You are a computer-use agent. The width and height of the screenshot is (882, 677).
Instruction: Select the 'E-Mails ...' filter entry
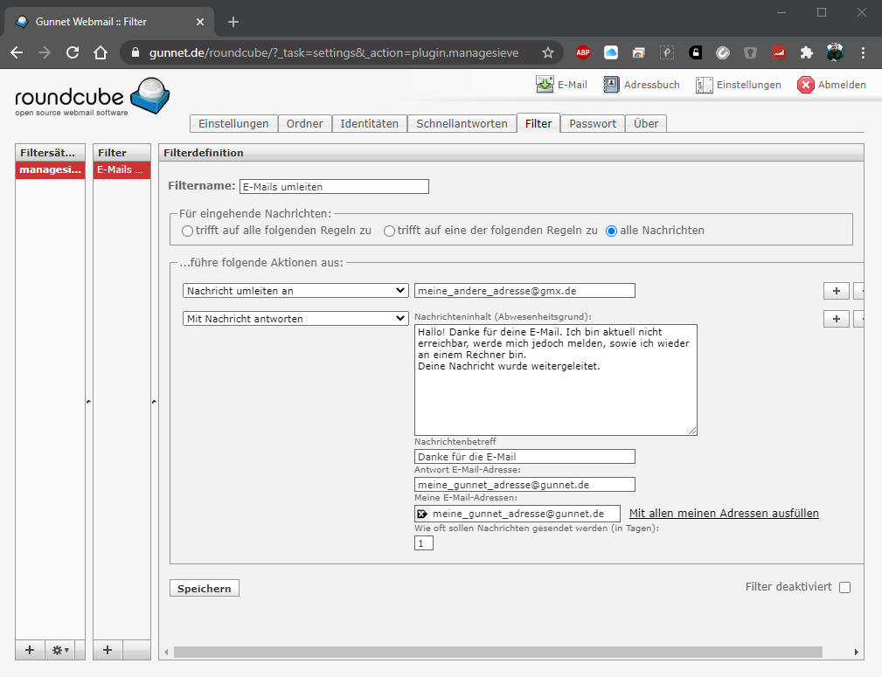[x=122, y=169]
